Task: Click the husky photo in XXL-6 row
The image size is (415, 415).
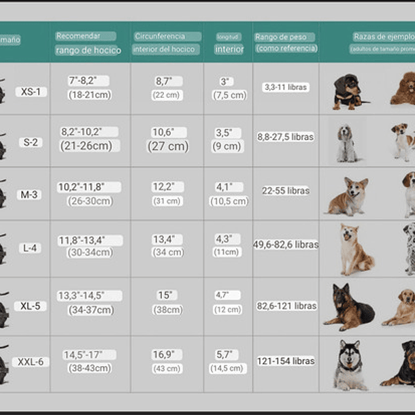Action: [350, 365]
